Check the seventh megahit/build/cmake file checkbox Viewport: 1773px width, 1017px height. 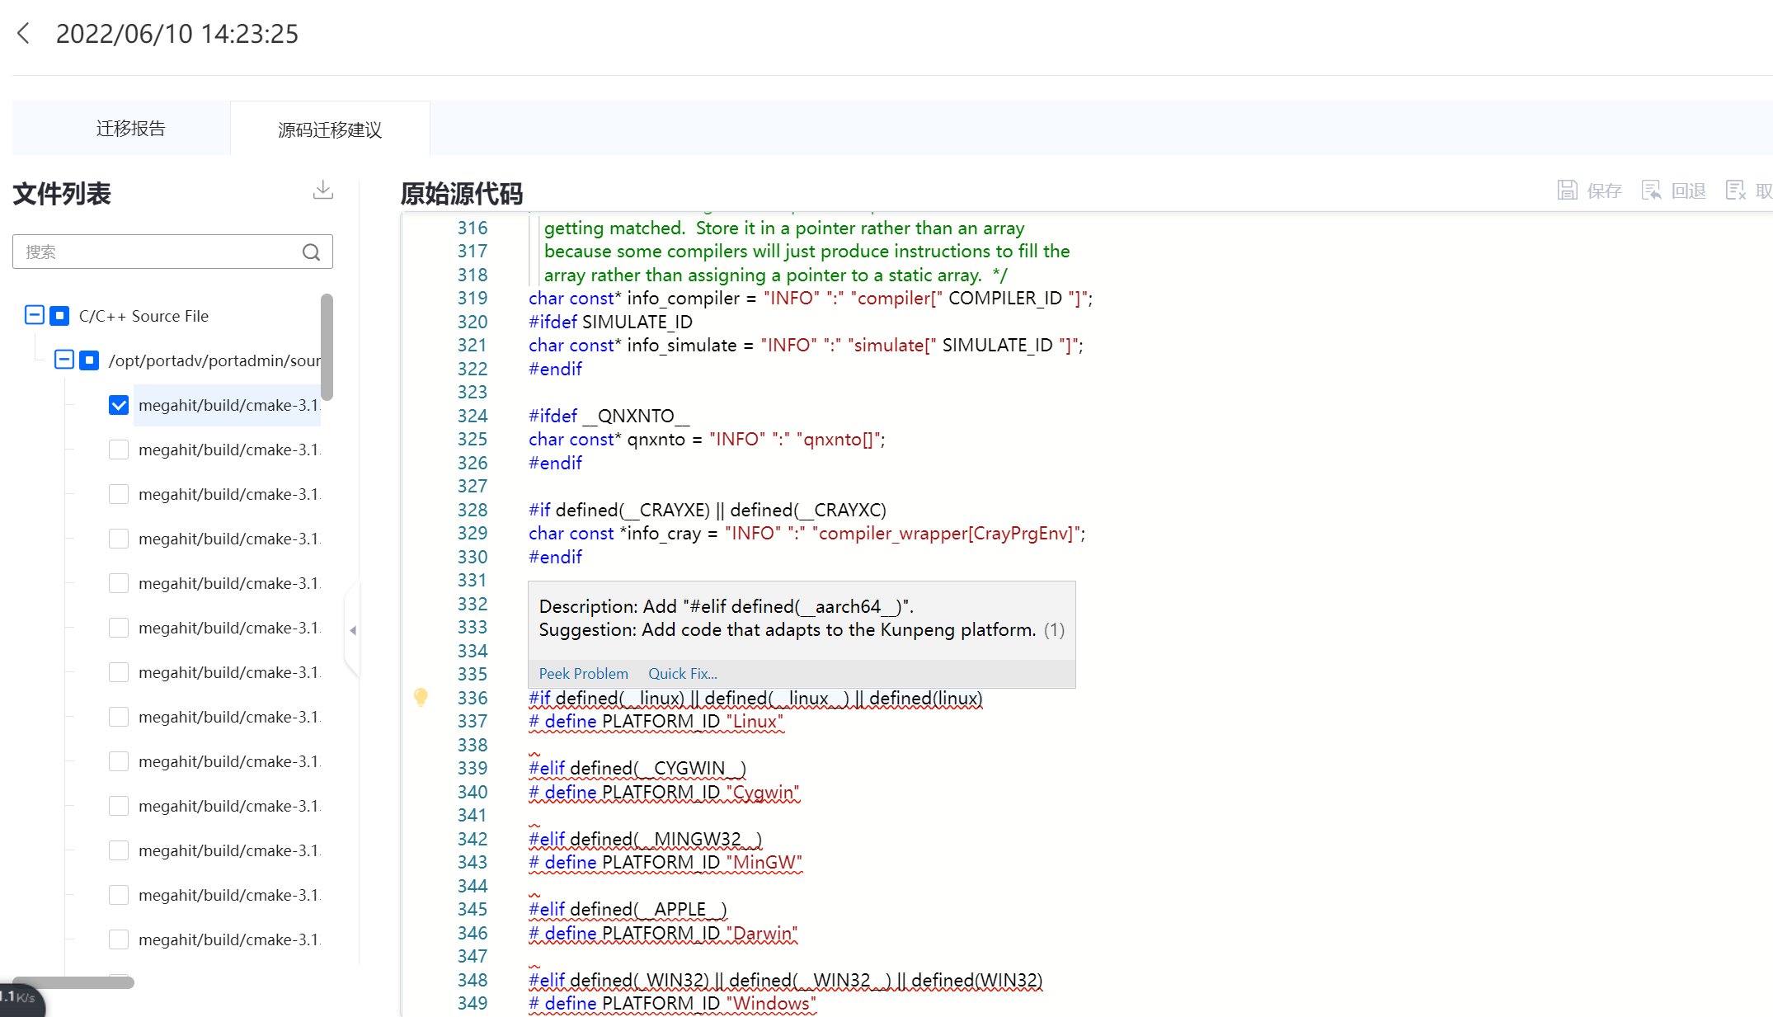click(x=119, y=672)
